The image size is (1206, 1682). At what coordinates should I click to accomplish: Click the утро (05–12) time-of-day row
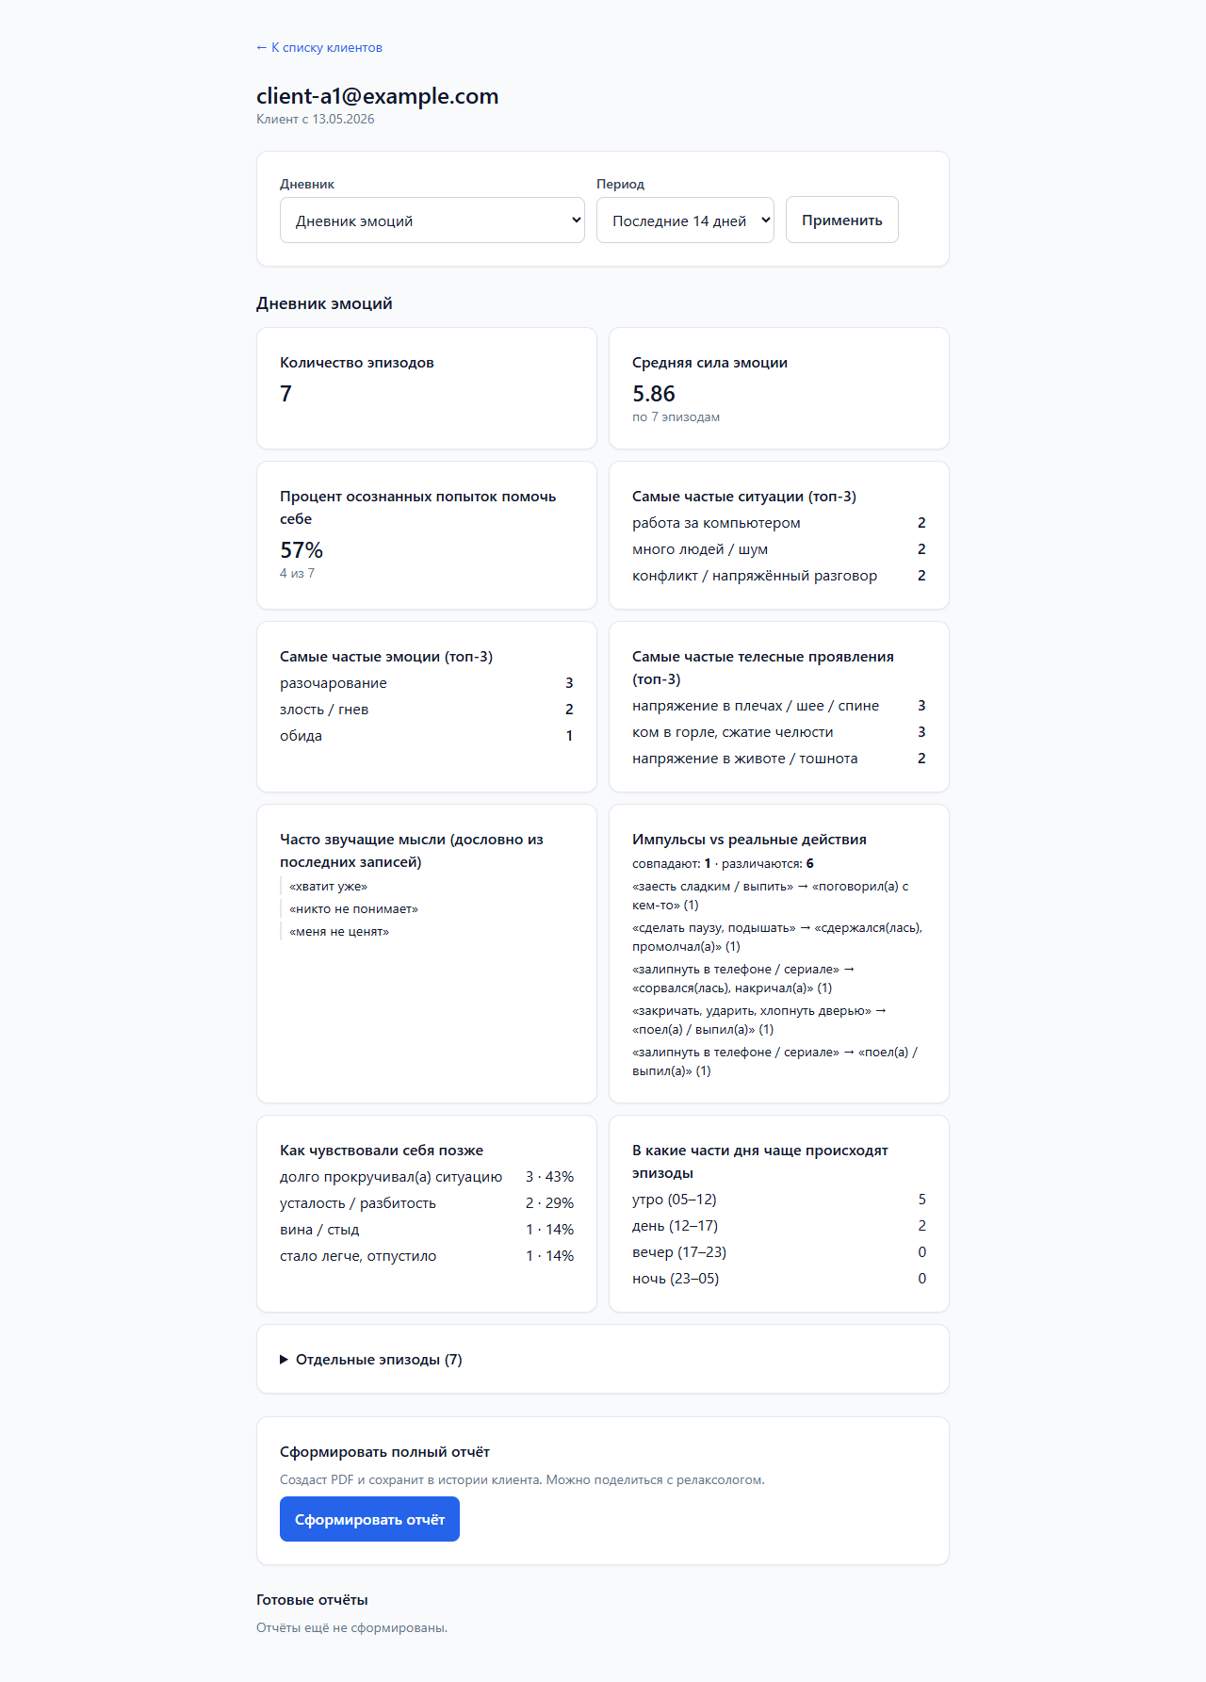click(x=779, y=1200)
